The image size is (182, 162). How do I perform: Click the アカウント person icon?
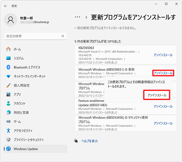(x=8, y=103)
